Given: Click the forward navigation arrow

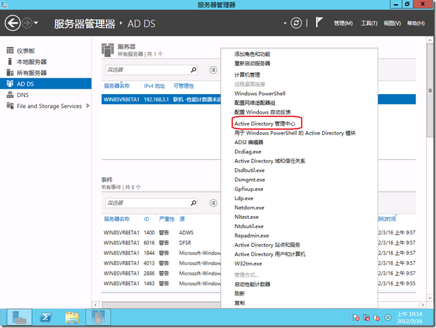Looking at the screenshot, I should (27, 23).
